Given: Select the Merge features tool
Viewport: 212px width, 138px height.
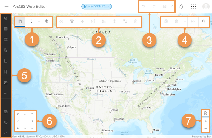Looking at the screenshot, I should pos(125,22).
